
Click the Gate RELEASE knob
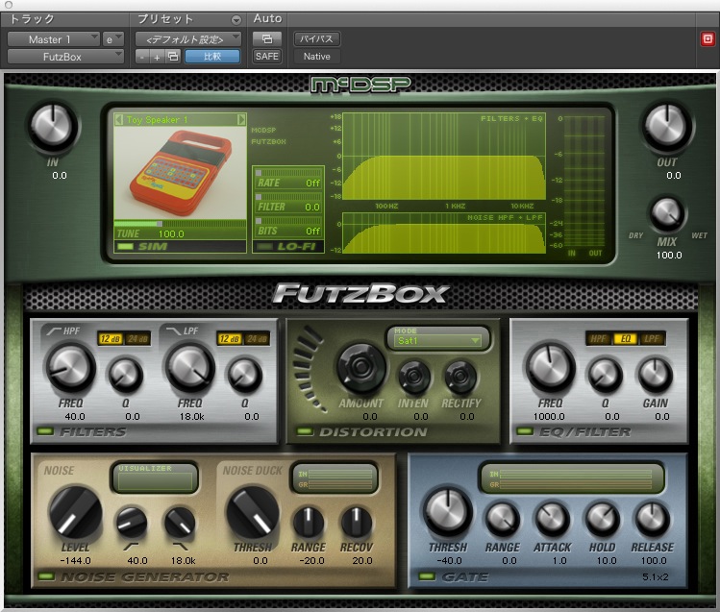[x=652, y=520]
